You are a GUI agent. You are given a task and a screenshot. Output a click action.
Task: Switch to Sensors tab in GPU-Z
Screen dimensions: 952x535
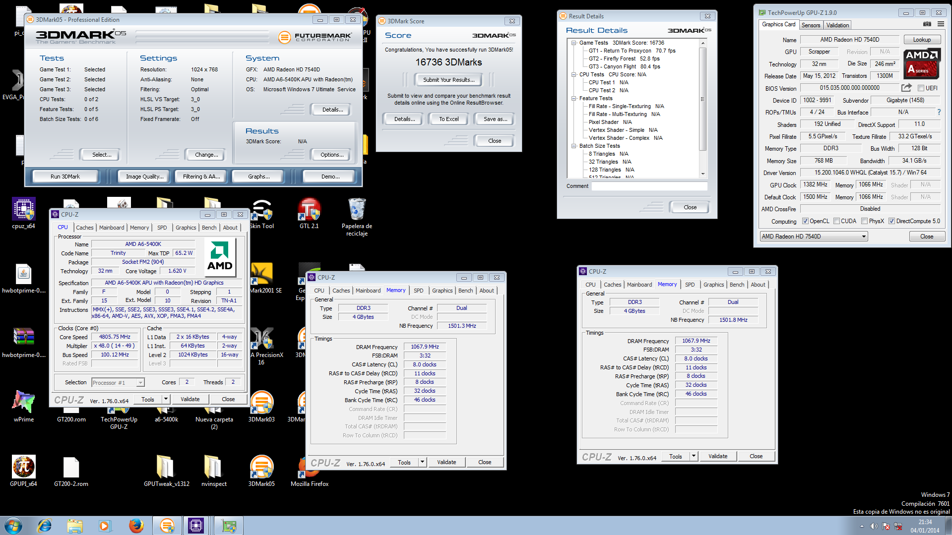coord(811,25)
